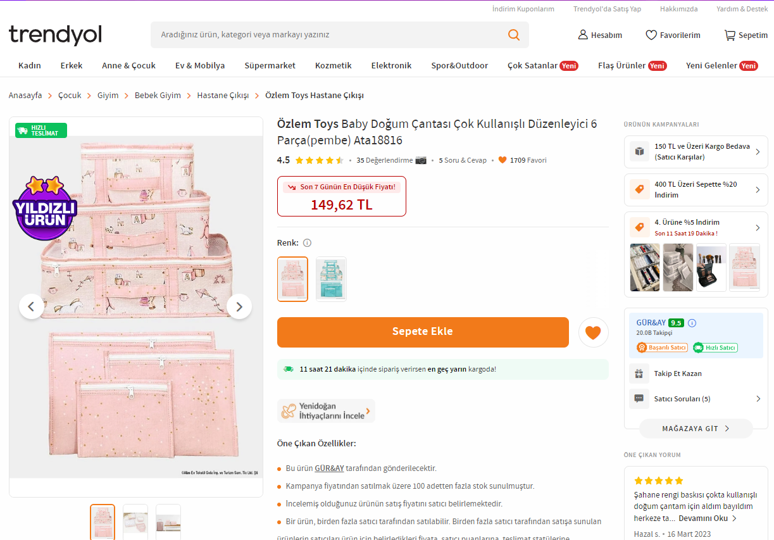Viewport: 774px width, 540px height.
Task: Open Satıcı Soruları chat icon
Action: pos(639,399)
